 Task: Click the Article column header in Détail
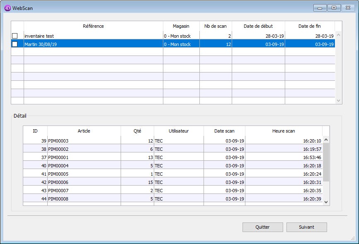click(x=84, y=131)
